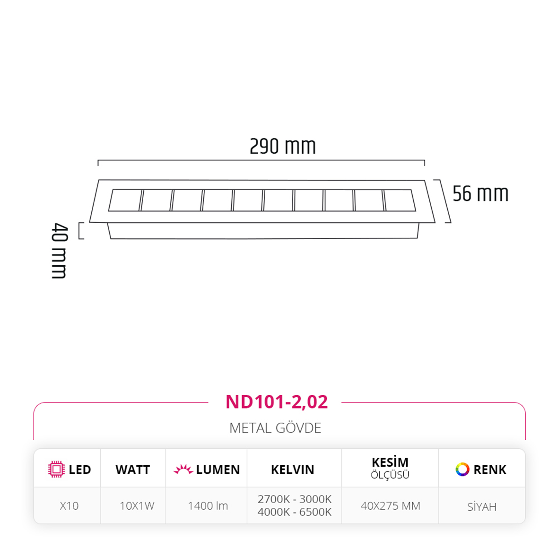Click the RENK color wheel icon
Viewport: 557px width, 557px height.
tap(462, 469)
